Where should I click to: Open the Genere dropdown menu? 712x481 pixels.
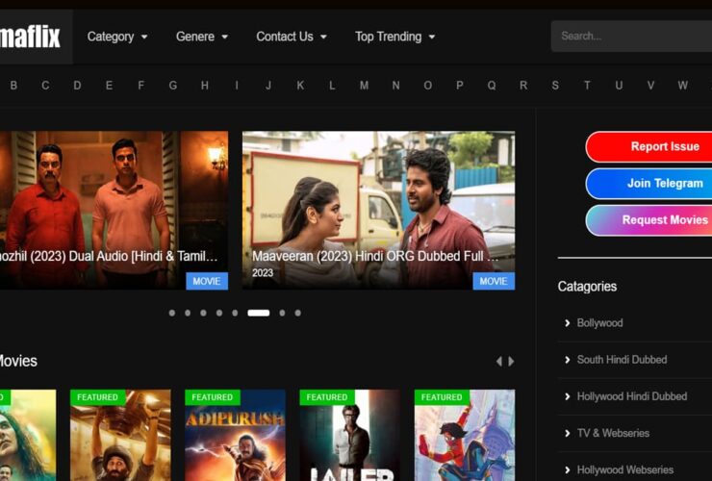(x=202, y=37)
